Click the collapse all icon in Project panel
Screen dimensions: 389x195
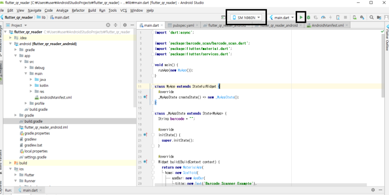pyautogui.click(x=115, y=25)
